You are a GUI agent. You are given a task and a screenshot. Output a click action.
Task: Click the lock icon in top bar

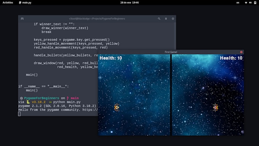click(255, 3)
